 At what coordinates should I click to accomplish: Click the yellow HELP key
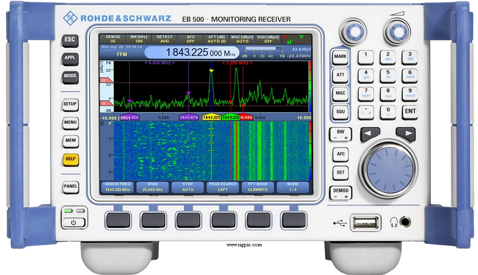click(70, 159)
